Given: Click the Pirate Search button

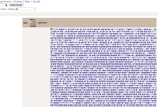Looking at the screenshot, I should (16, 5).
